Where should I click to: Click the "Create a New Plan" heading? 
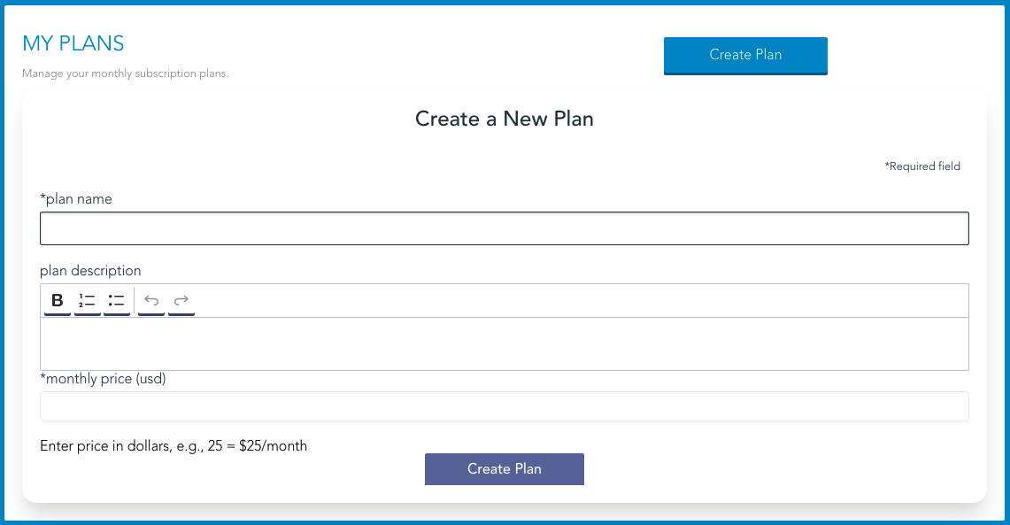504,119
